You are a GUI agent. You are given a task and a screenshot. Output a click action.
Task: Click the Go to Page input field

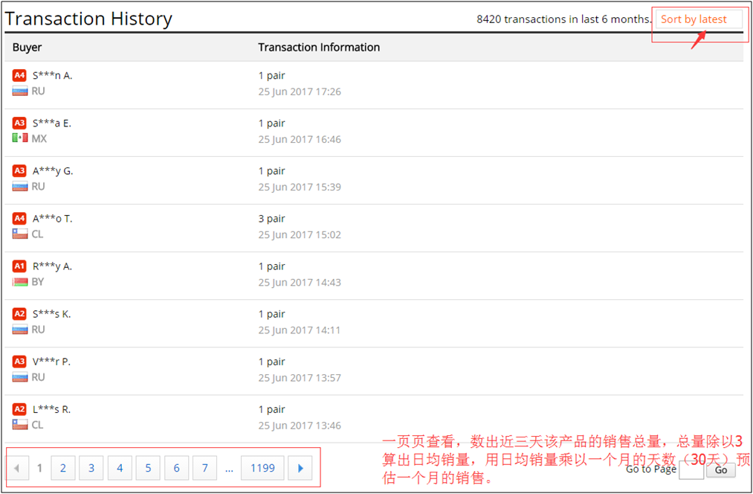click(691, 469)
